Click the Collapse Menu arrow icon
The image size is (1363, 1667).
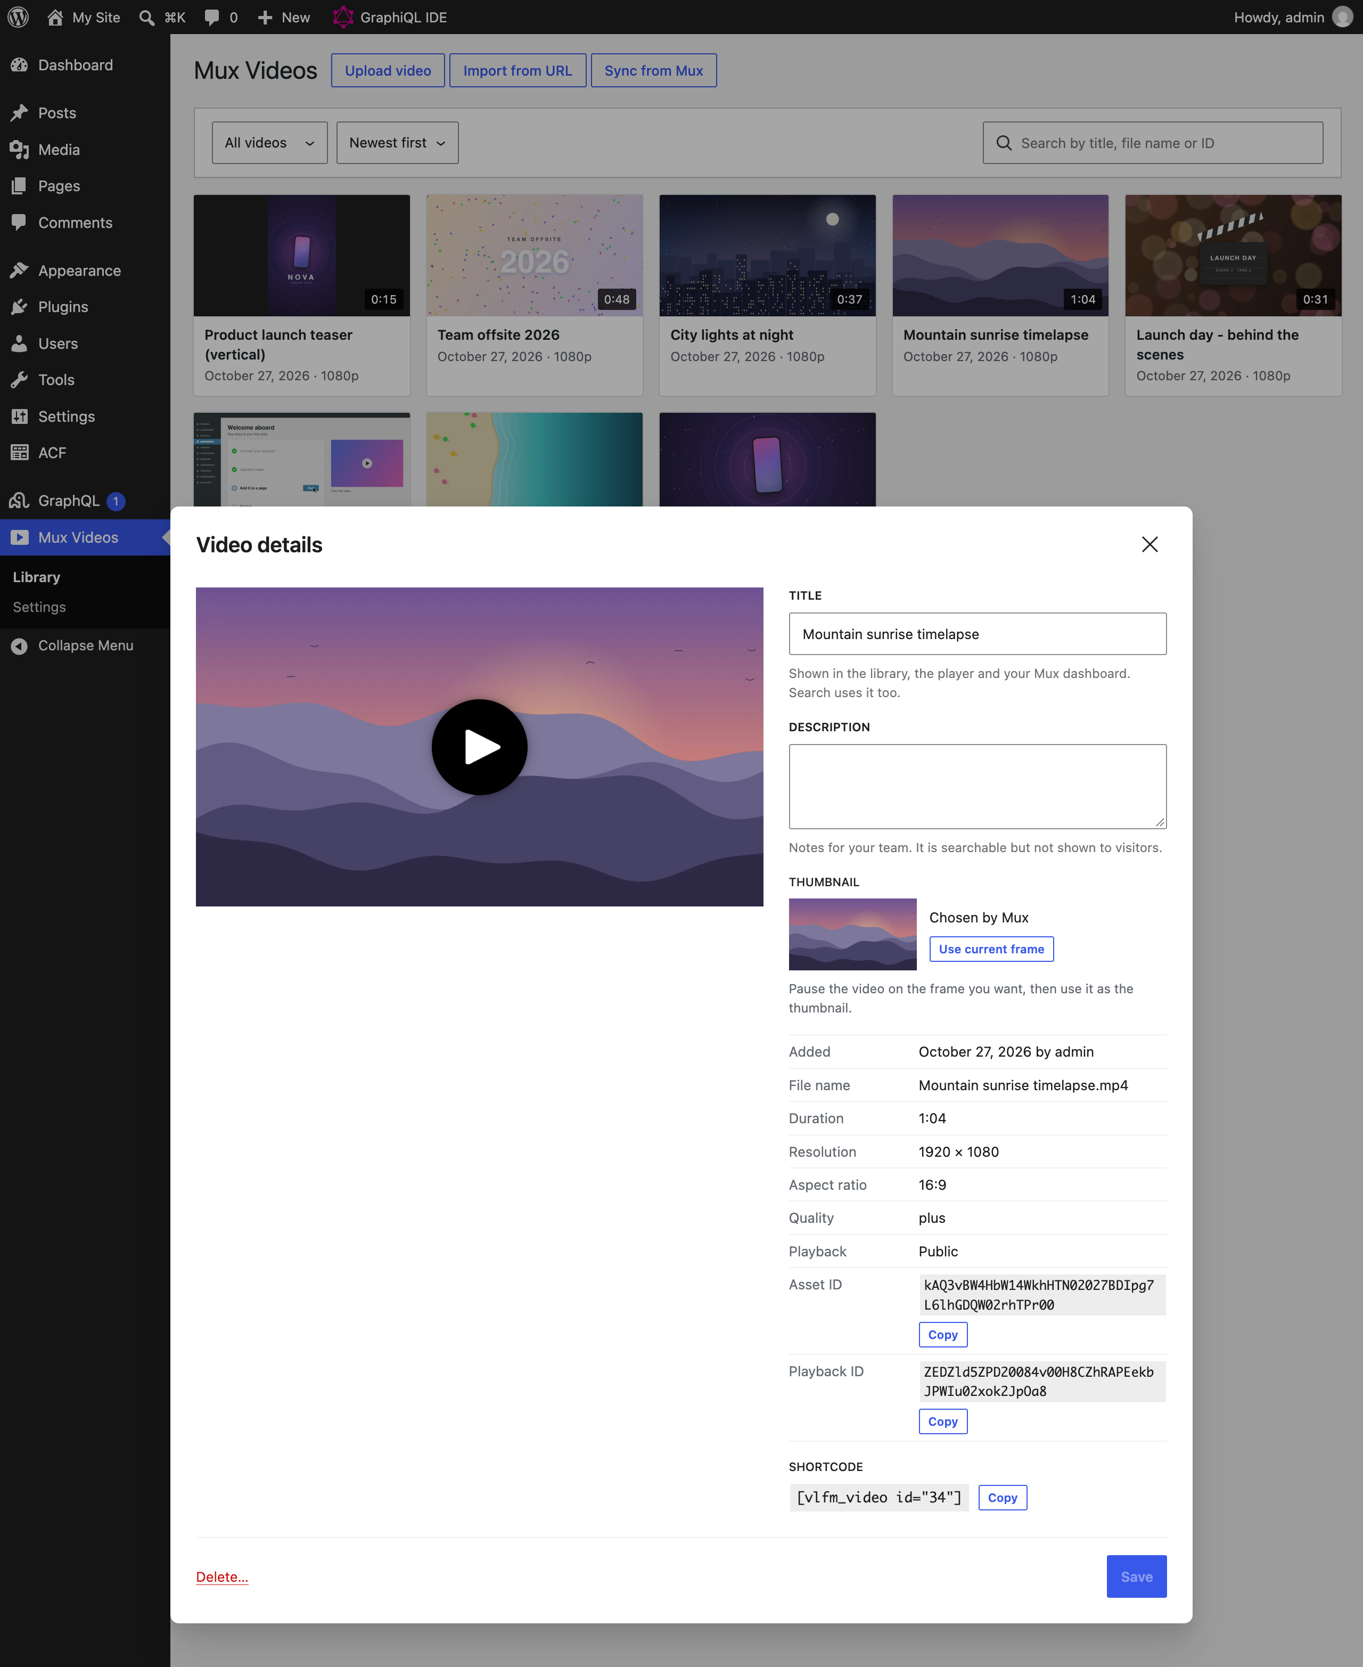click(20, 645)
